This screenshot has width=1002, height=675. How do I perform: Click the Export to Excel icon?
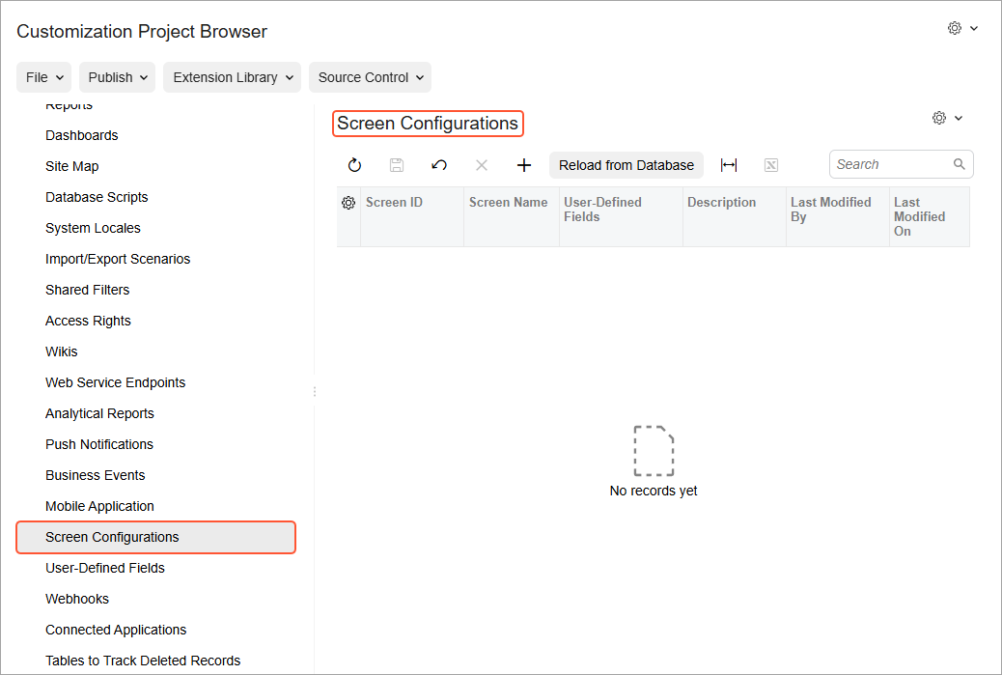[771, 165]
